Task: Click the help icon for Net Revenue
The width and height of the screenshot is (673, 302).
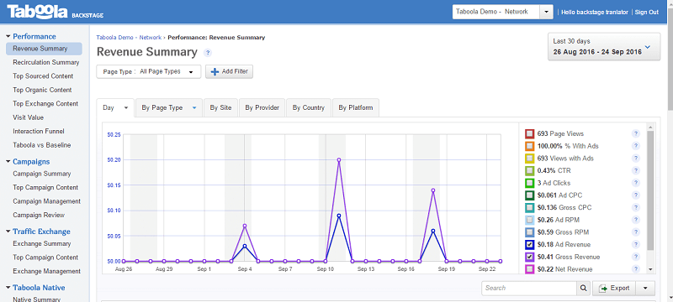Action: (x=636, y=269)
